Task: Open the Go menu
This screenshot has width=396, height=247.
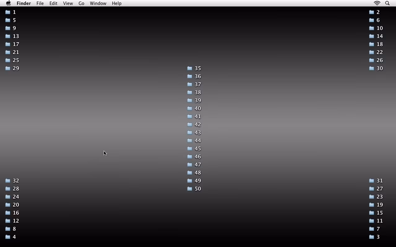Action: [x=81, y=3]
